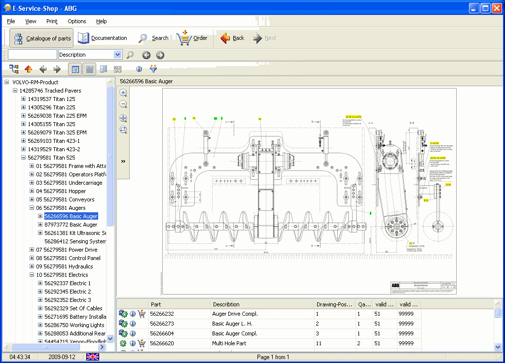
Task: Open the Print menu
Action: tap(52, 21)
